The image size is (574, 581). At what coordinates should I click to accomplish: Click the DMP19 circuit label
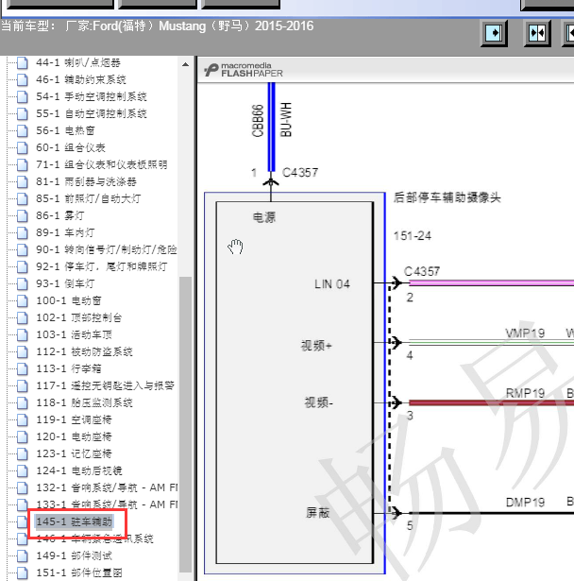(x=525, y=503)
